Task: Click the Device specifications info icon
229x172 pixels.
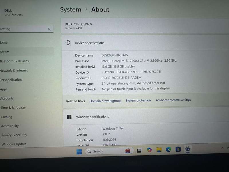Action: pos(68,42)
